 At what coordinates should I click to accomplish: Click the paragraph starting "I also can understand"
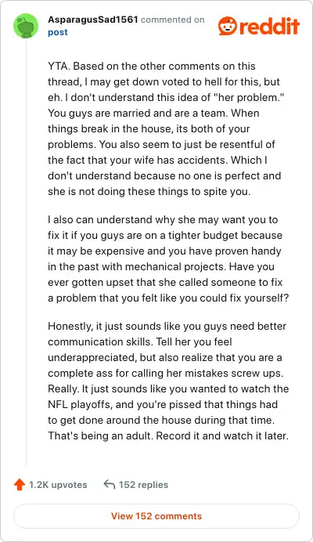point(168,259)
